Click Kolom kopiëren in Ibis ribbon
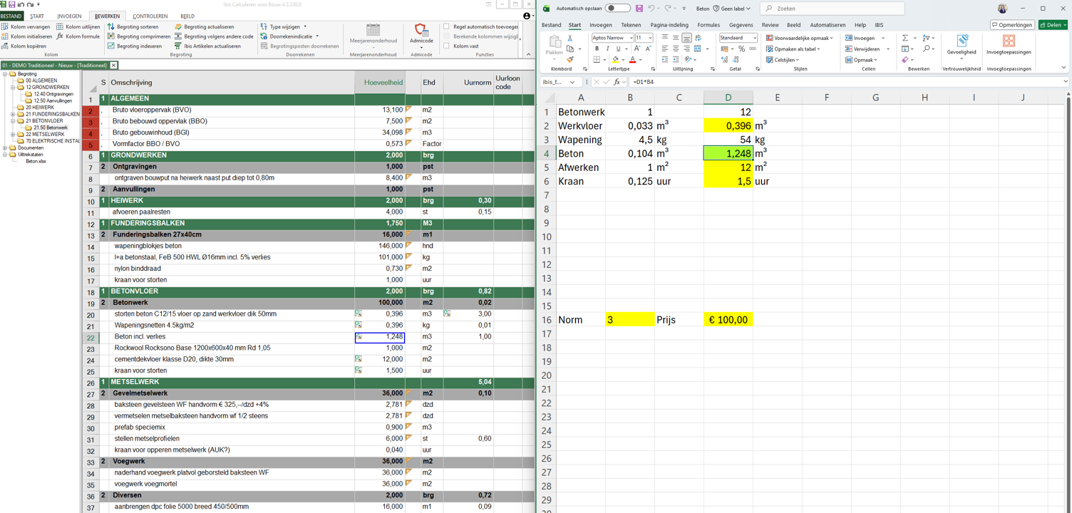 24,46
